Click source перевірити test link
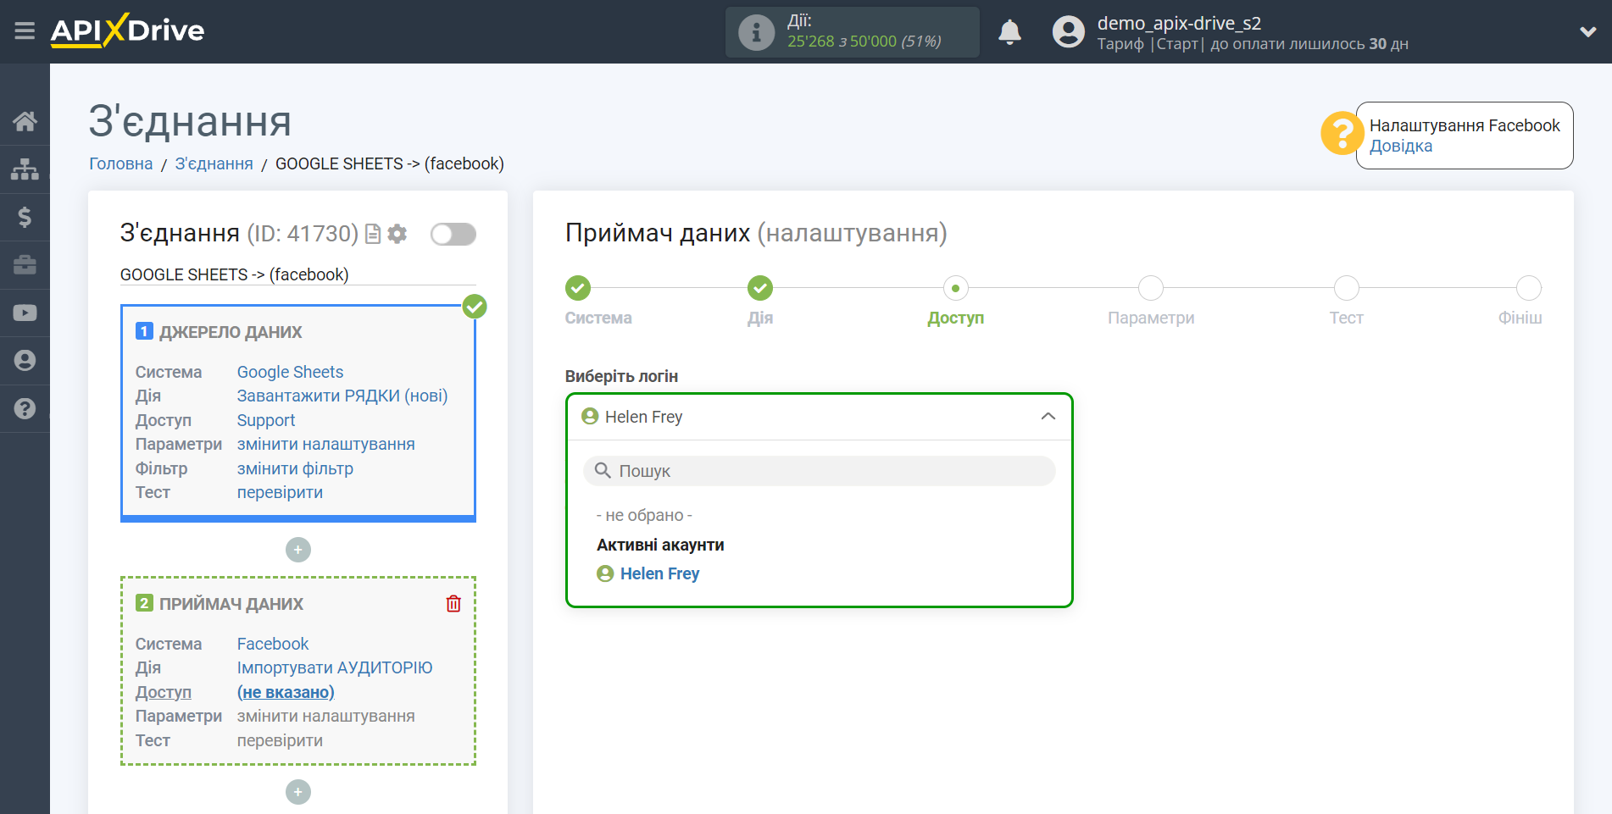The height and width of the screenshot is (814, 1612). 280,492
